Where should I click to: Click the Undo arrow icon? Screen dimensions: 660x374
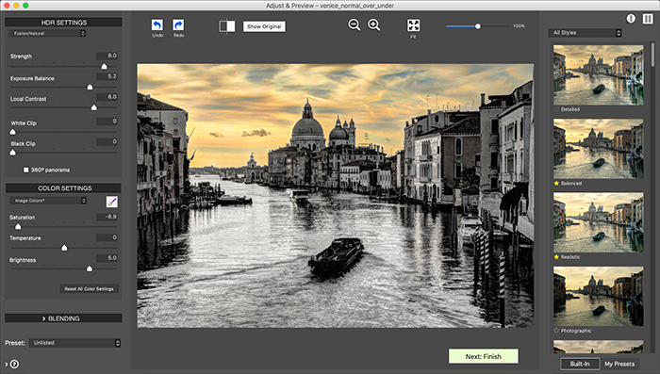pos(157,25)
